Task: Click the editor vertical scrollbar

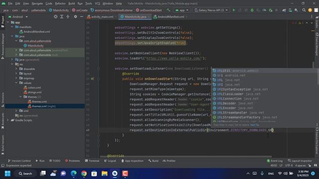Action: pos(313,65)
